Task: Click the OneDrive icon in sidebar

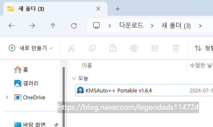Action: [18, 97]
